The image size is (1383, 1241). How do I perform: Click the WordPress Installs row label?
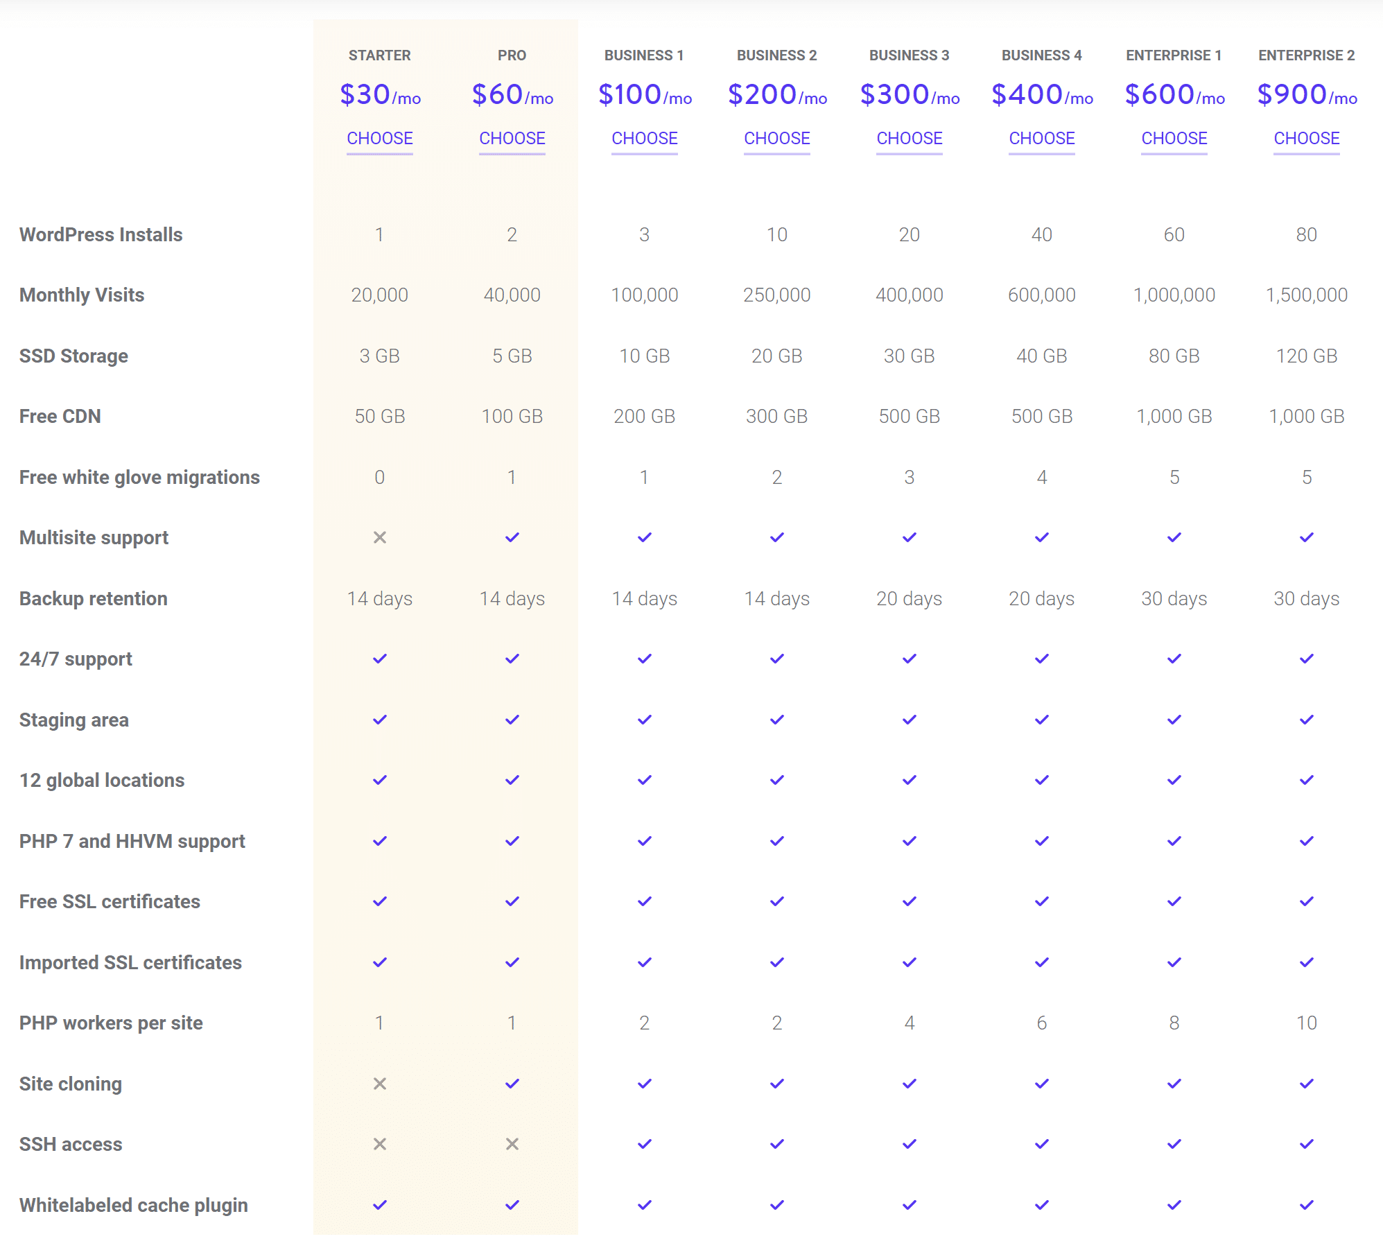pyautogui.click(x=101, y=234)
